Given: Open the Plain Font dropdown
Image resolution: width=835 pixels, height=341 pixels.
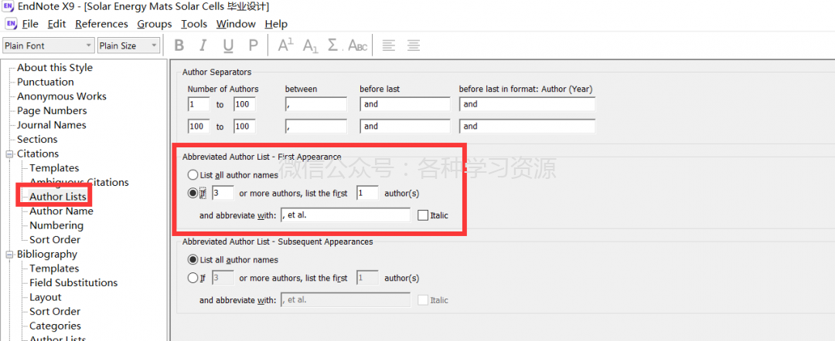Looking at the screenshot, I should [x=48, y=46].
